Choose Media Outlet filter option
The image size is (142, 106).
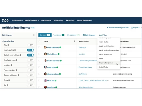click(x=109, y=42)
